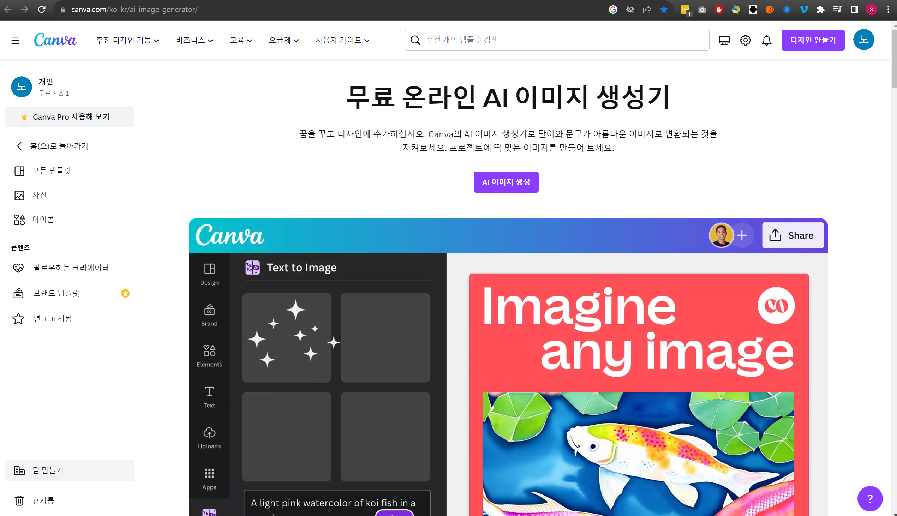Click the 별표 표시됨 star icon
897x516 pixels.
pyautogui.click(x=18, y=318)
